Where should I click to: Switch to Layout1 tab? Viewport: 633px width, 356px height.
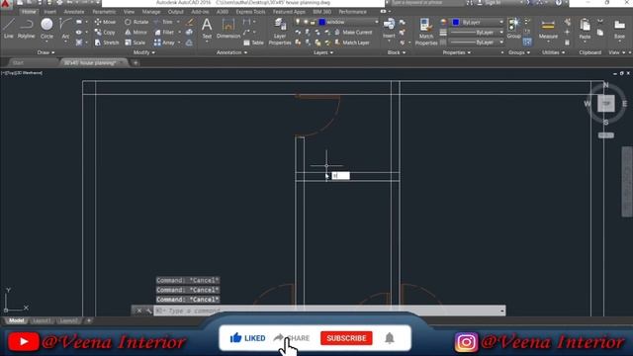(x=42, y=320)
